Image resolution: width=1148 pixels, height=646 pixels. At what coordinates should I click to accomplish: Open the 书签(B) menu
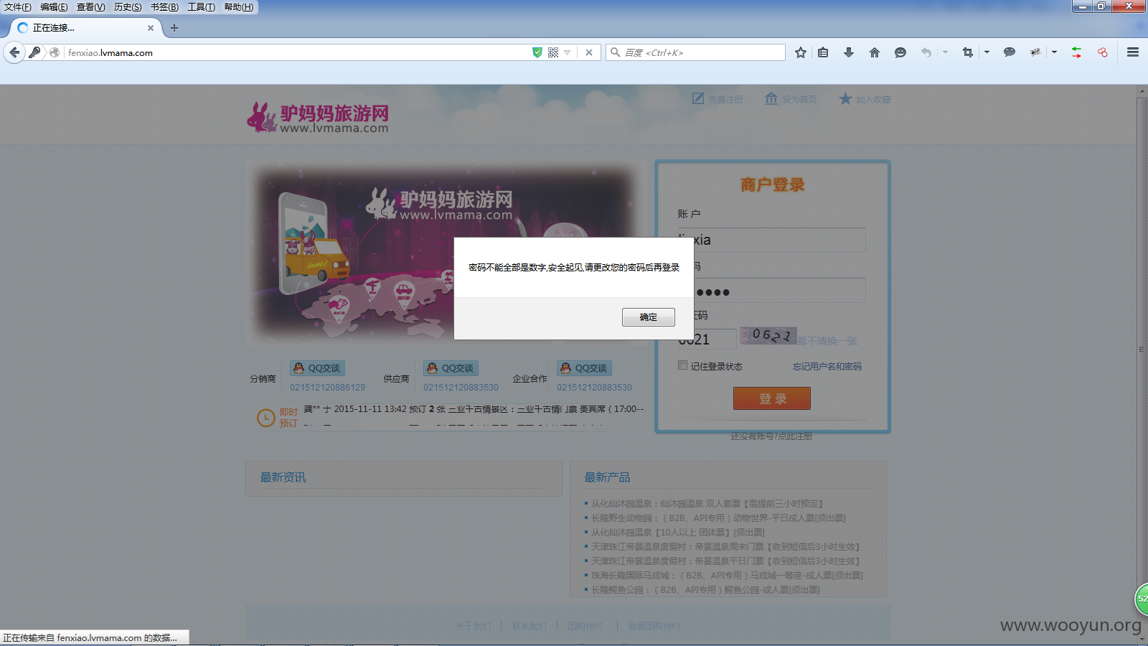[x=164, y=6]
